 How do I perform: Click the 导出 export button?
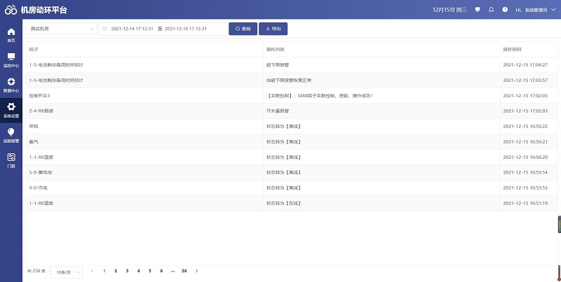click(x=273, y=29)
